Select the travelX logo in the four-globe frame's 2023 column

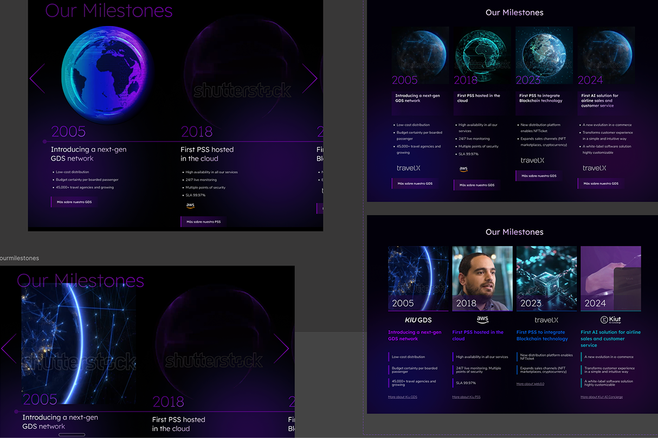[x=532, y=160]
